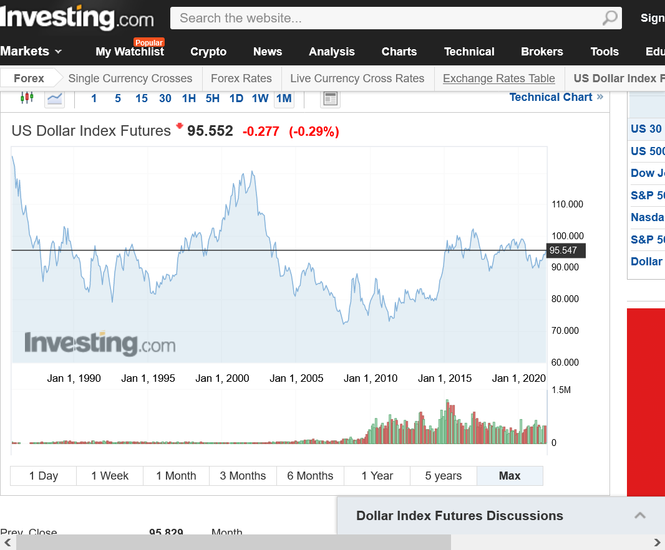The image size is (665, 550).
Task: Click the 110.000 price axis label
Action: coord(568,204)
